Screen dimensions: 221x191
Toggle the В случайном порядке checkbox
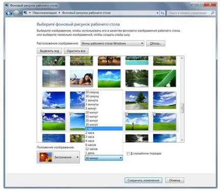click(x=128, y=154)
